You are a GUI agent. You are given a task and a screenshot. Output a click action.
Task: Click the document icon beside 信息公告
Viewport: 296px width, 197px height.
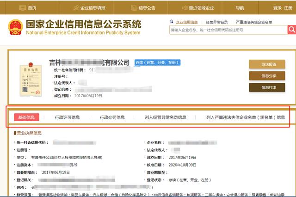point(134,8)
